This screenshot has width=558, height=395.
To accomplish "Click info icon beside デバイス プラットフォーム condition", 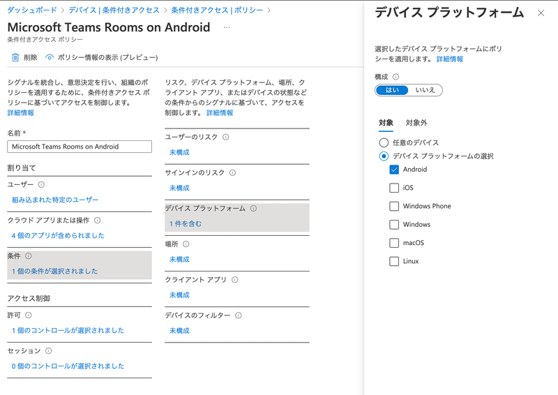I will 253,208.
